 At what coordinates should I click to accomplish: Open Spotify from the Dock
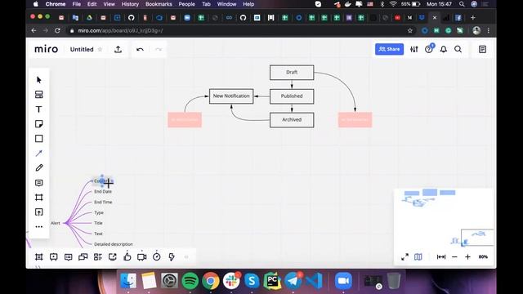(x=190, y=281)
